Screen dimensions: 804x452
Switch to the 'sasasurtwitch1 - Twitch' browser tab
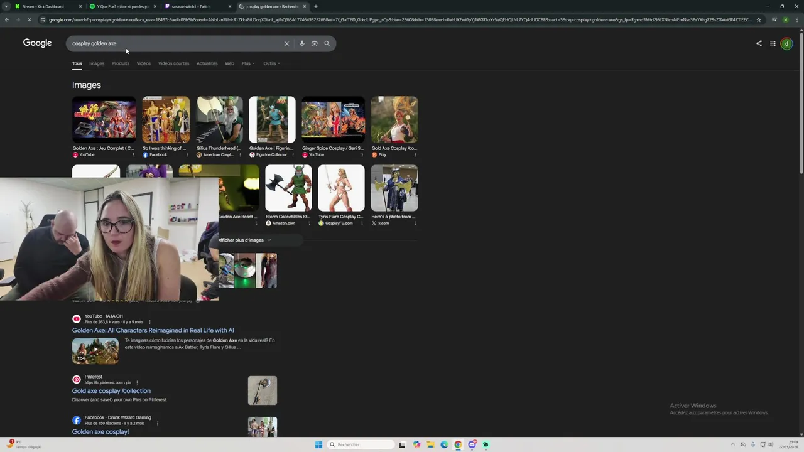tap(197, 6)
